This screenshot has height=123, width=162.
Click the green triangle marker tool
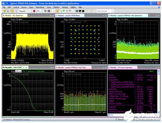coord(64,11)
